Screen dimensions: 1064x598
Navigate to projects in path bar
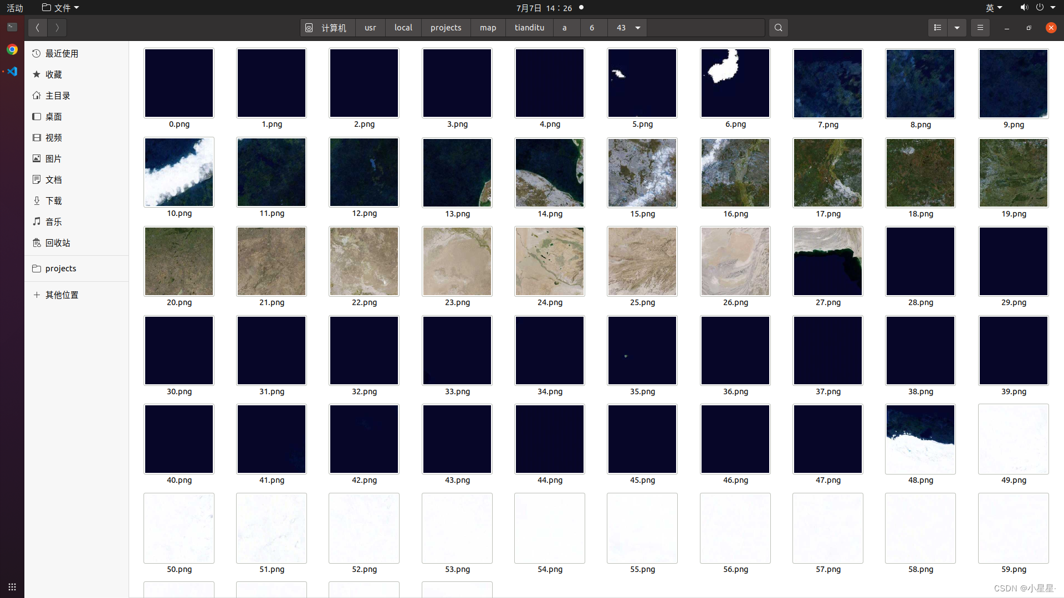coord(446,28)
